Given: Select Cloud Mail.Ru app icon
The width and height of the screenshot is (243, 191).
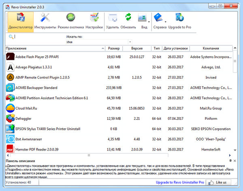Looking at the screenshot, I should tap(10, 108).
